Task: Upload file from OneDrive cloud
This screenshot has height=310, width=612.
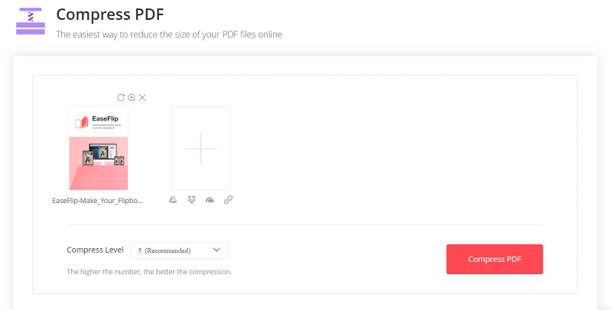Action: (210, 200)
